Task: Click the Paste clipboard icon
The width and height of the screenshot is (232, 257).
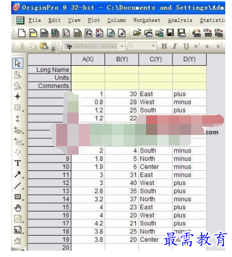Action: [x=44, y=46]
